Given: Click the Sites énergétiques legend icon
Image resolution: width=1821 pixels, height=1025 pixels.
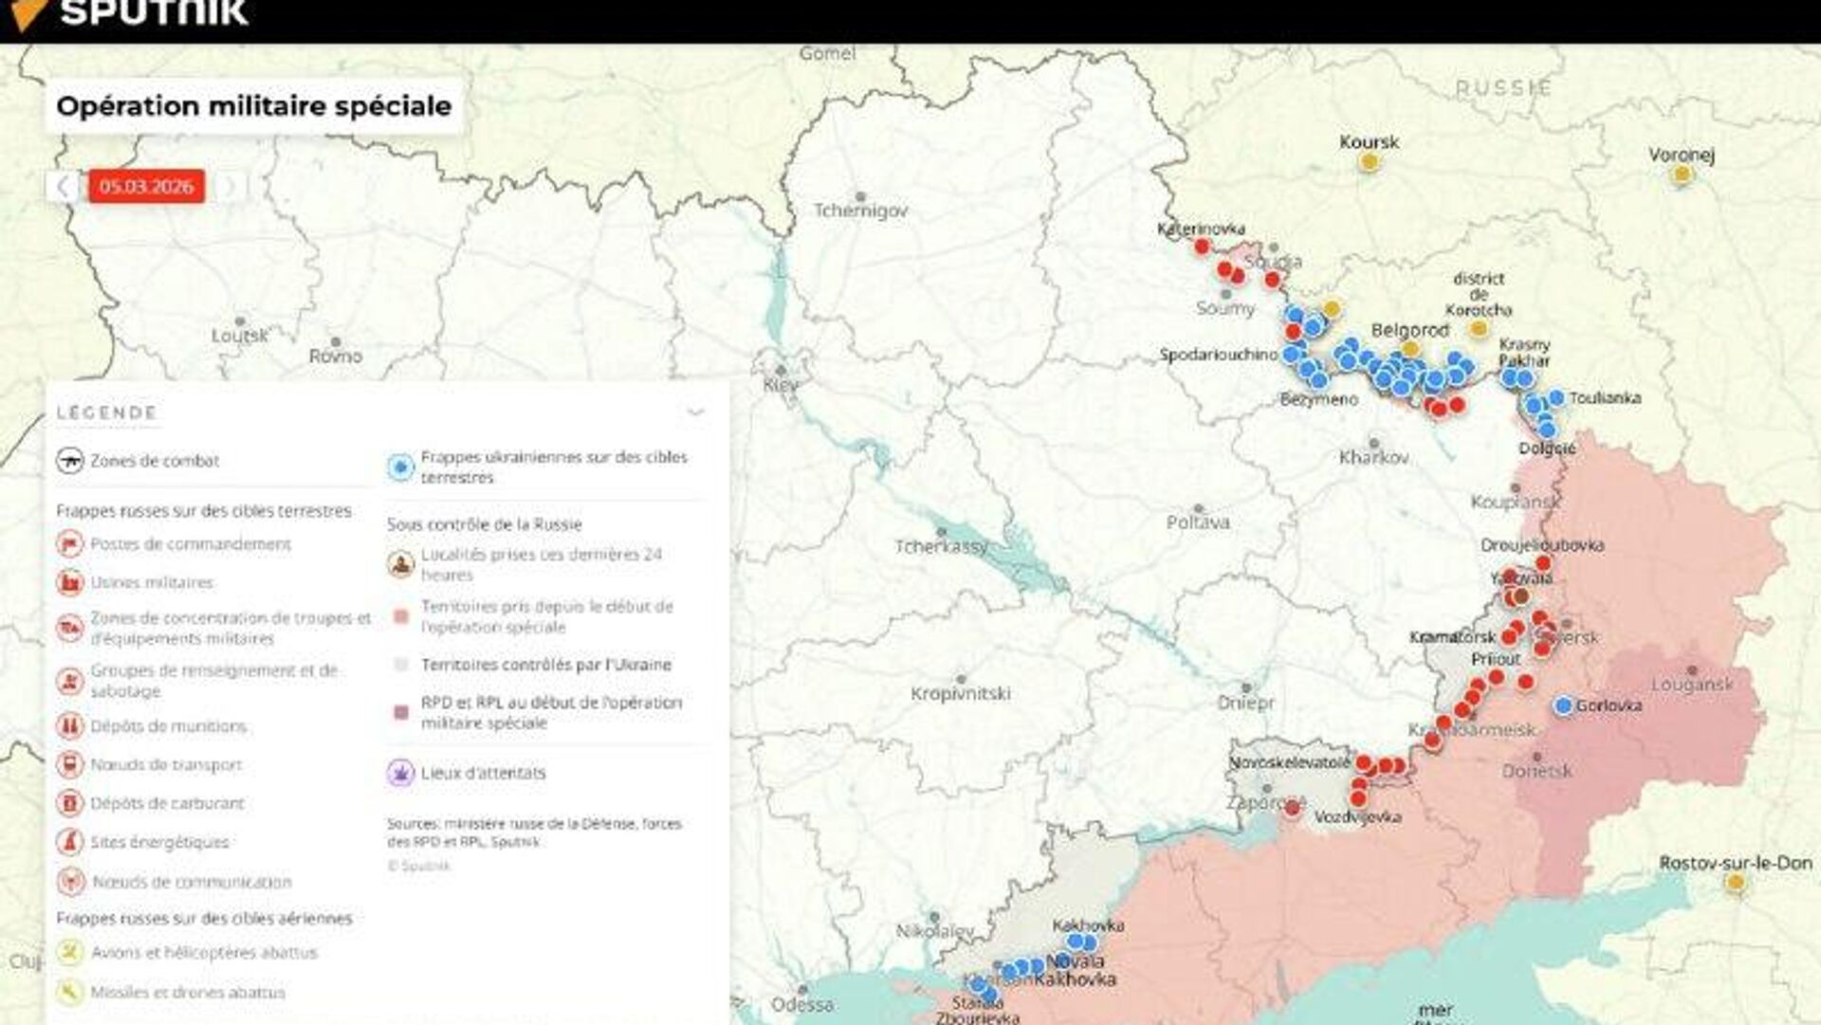Looking at the screenshot, I should coord(69,842).
